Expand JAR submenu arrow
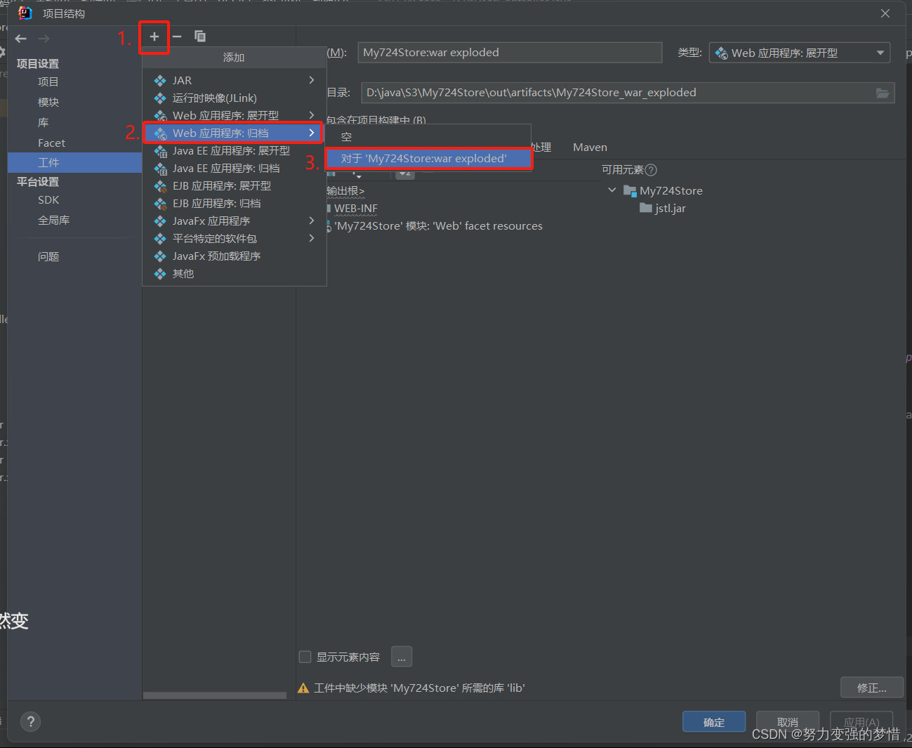This screenshot has height=748, width=912. click(312, 80)
